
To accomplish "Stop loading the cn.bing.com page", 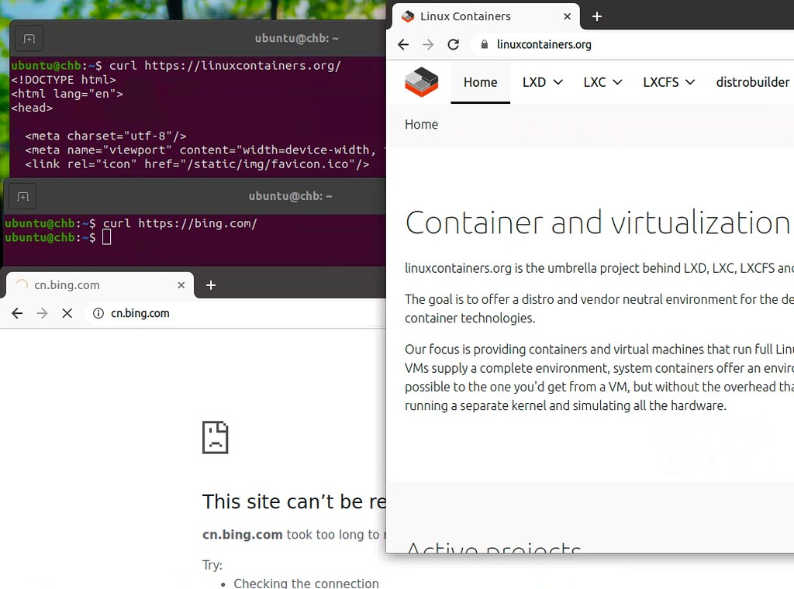I will (x=67, y=313).
